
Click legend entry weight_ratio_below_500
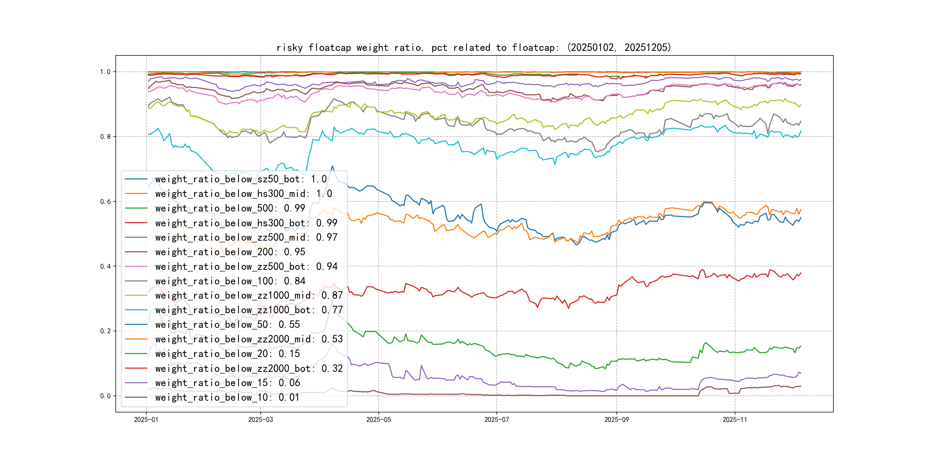pyautogui.click(x=230, y=208)
